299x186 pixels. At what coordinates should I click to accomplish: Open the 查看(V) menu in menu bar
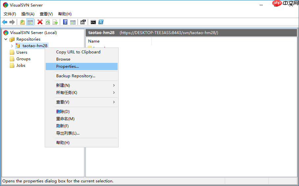(x=46, y=14)
